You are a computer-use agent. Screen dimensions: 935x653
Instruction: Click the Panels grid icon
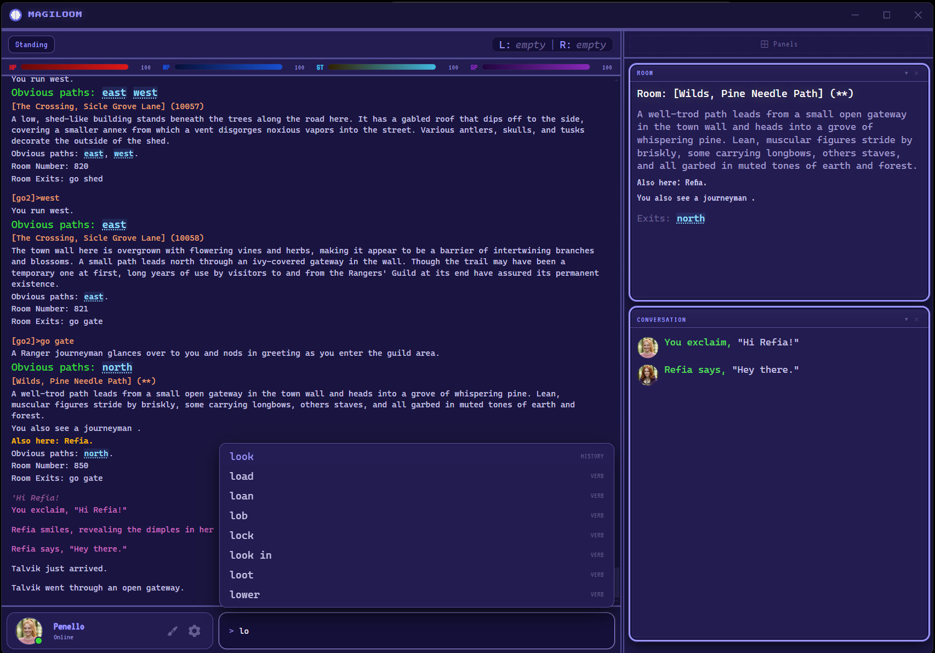tap(765, 44)
